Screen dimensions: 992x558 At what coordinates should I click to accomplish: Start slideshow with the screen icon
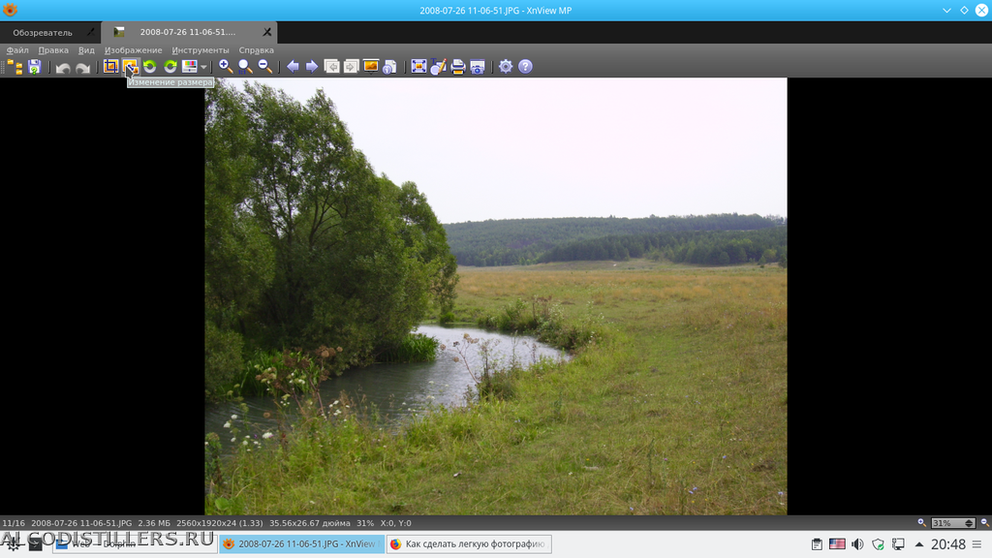coord(371,67)
